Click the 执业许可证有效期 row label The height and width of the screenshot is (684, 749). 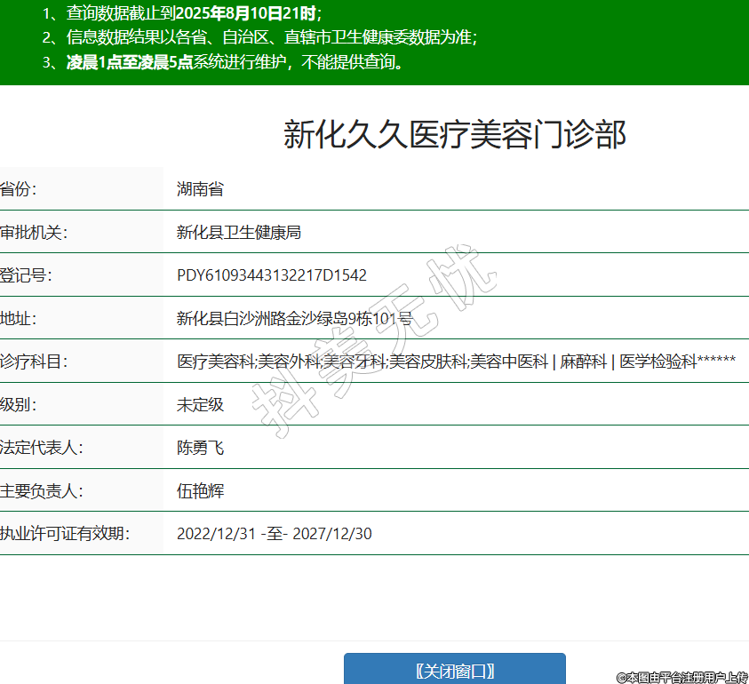click(x=65, y=534)
